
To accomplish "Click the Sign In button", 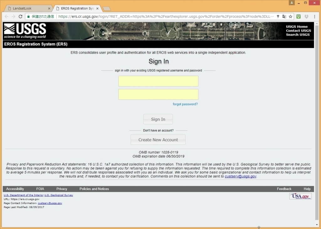I will 158,119.
